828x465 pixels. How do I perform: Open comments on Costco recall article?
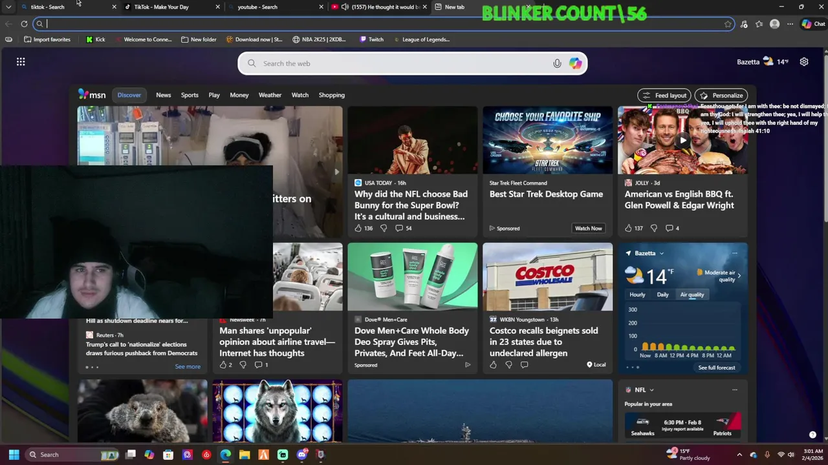524,365
